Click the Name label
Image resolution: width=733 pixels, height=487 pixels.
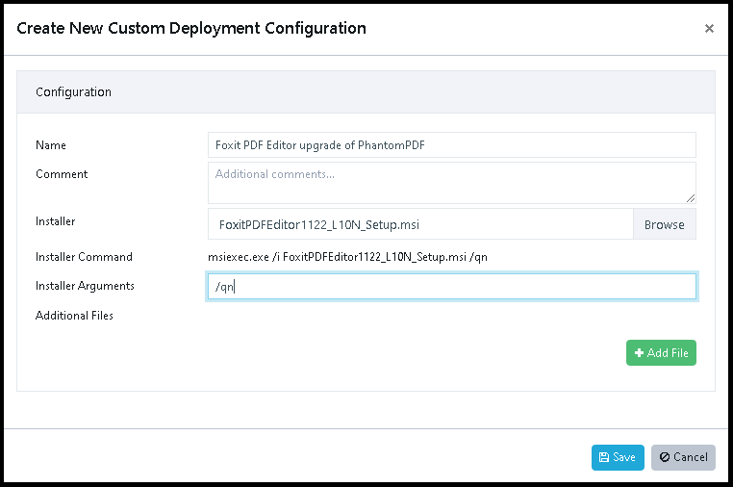(x=50, y=145)
